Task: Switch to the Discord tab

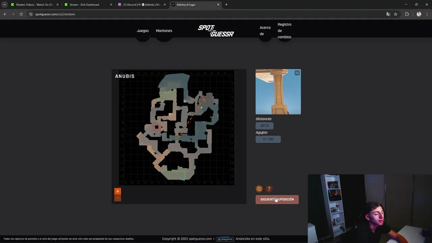Action: [x=141, y=5]
